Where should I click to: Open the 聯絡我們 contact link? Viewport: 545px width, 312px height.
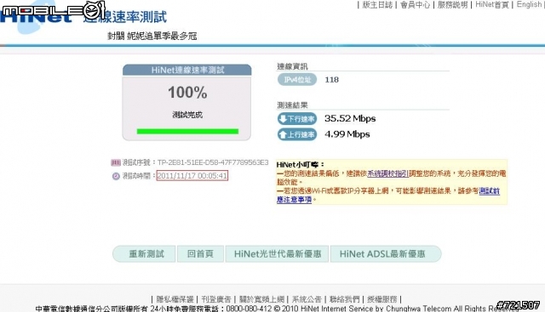coord(344,299)
